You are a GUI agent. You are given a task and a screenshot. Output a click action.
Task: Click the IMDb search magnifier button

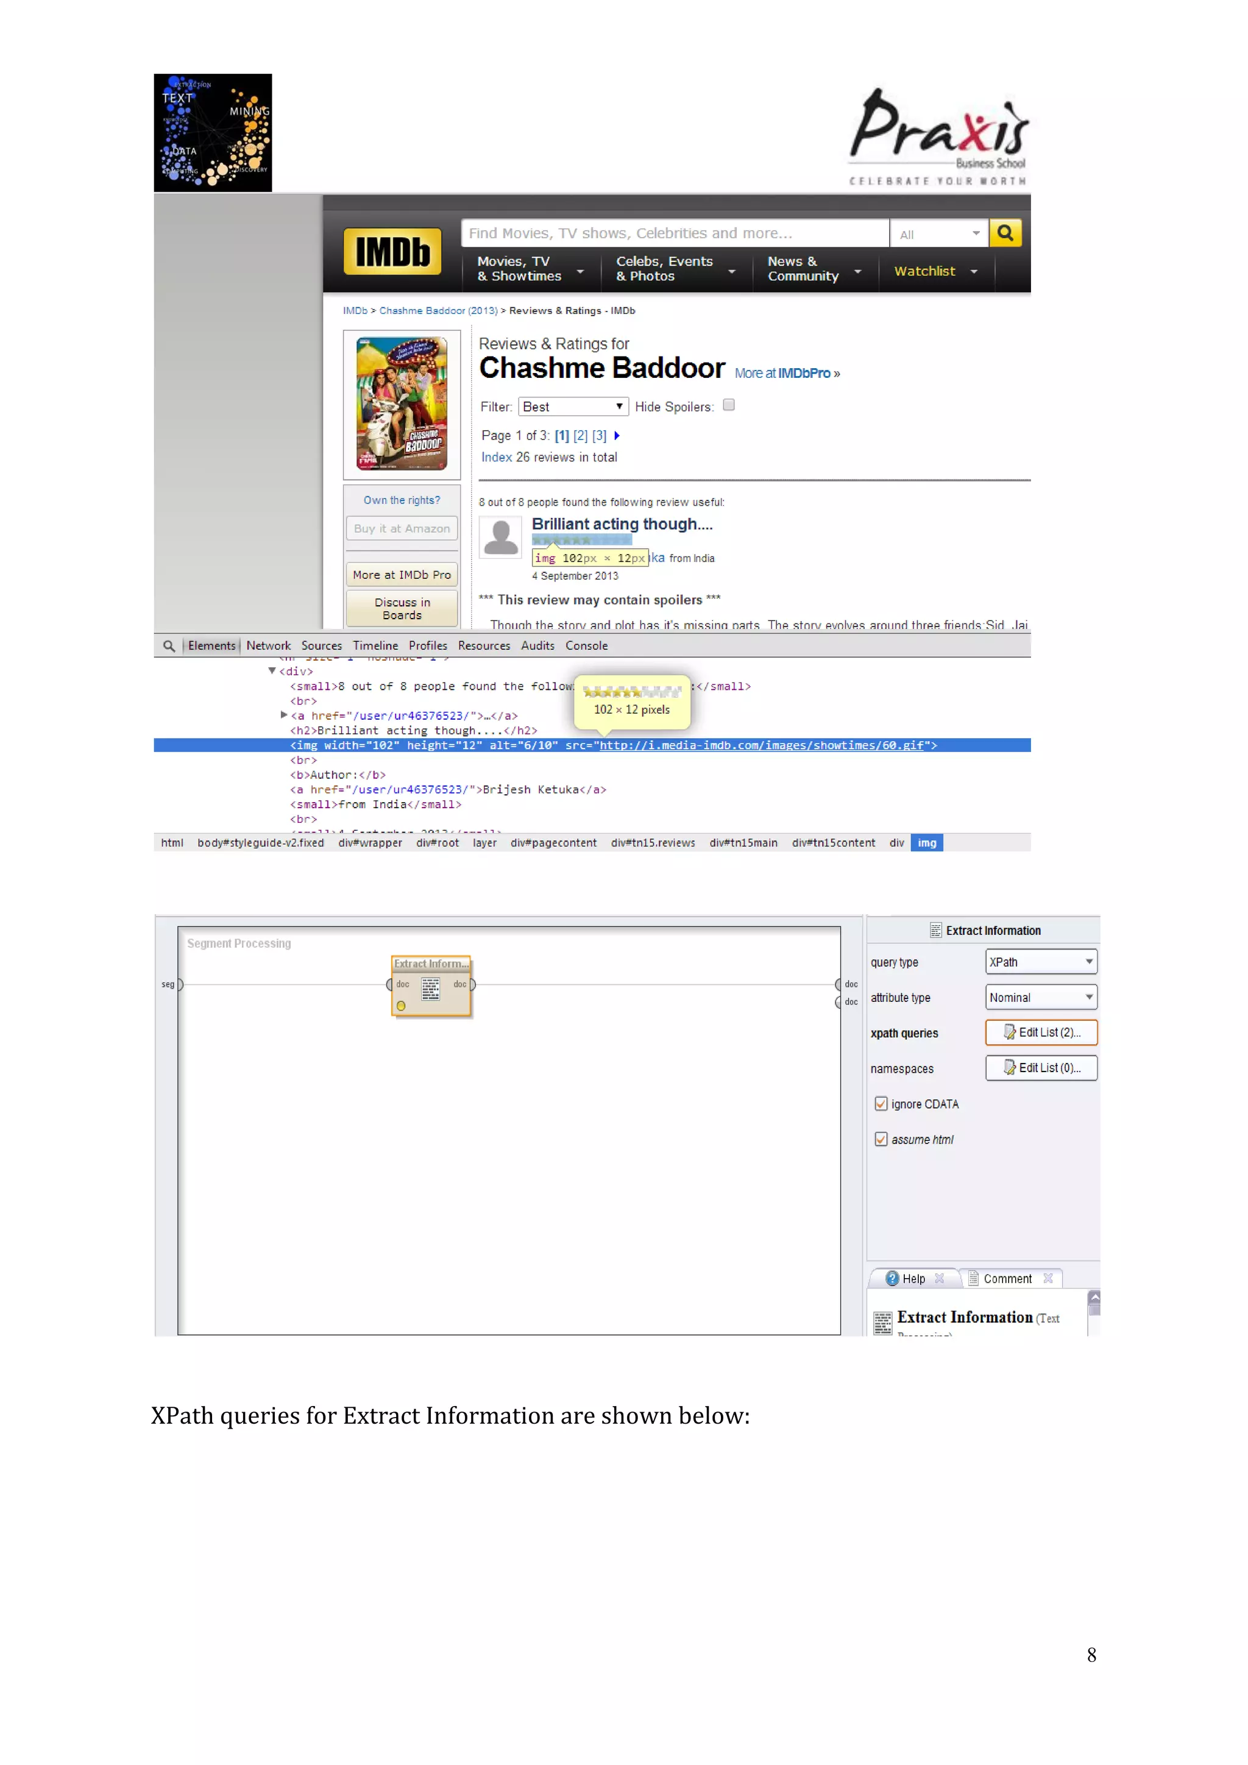pyautogui.click(x=1005, y=233)
